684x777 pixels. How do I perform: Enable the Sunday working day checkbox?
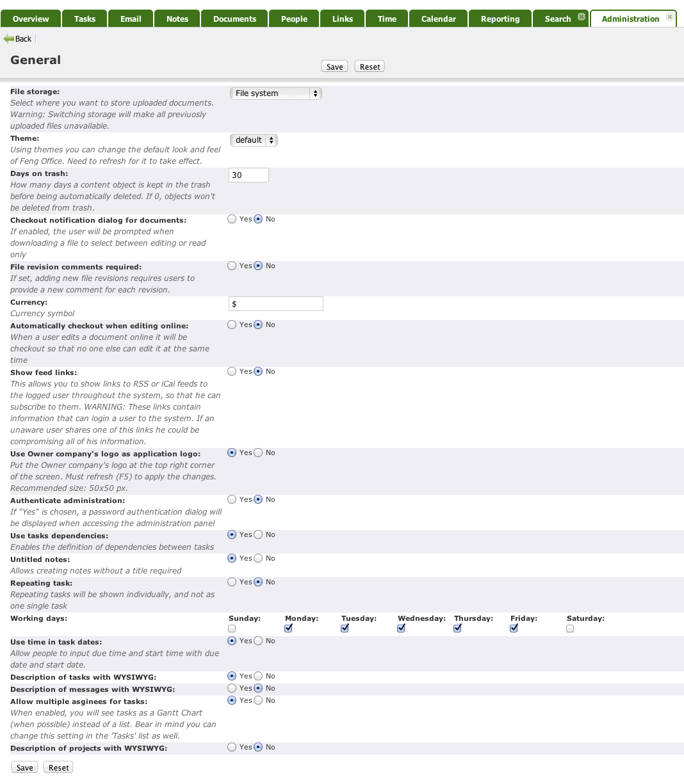point(232,629)
